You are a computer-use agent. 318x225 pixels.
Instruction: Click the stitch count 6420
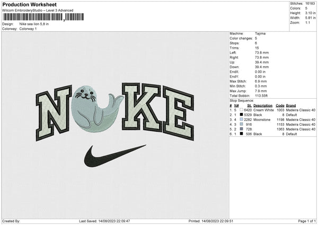tap(248, 110)
